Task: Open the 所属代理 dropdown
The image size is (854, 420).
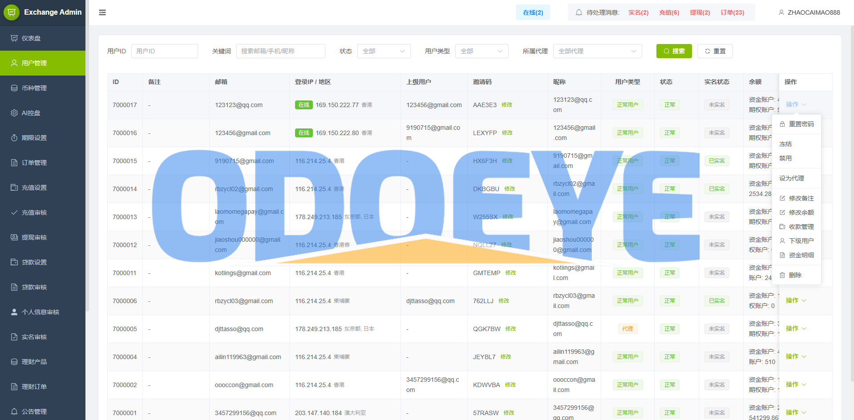Action: [598, 51]
